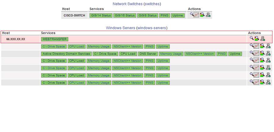Locate host 66.XXX.XX.XX on the status map icon
274x132 pixels.
pyautogui.click(x=263, y=39)
